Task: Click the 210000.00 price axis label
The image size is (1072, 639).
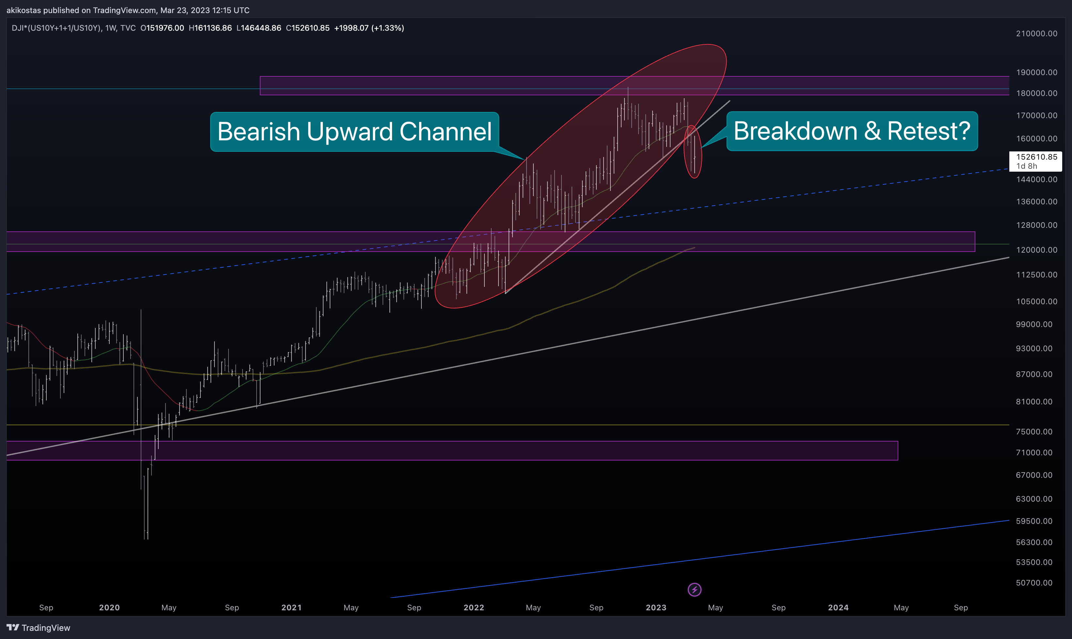Action: 1037,34
